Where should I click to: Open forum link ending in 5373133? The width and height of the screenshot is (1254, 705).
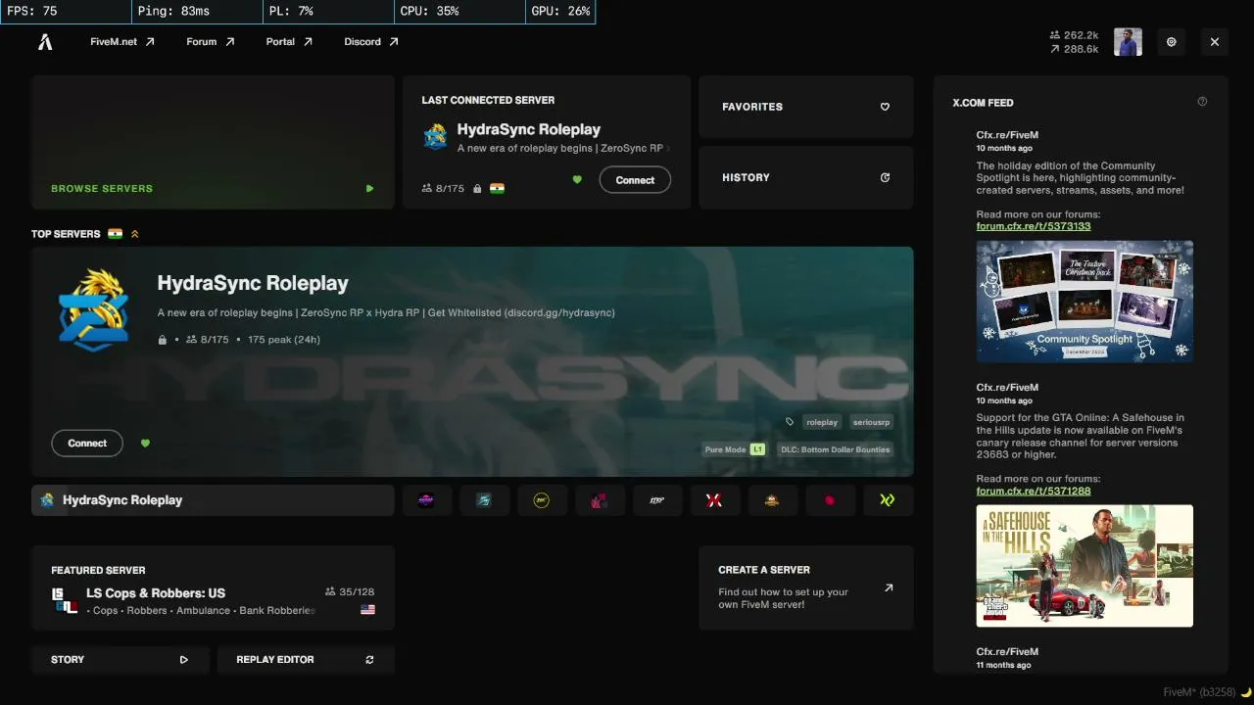point(1034,226)
